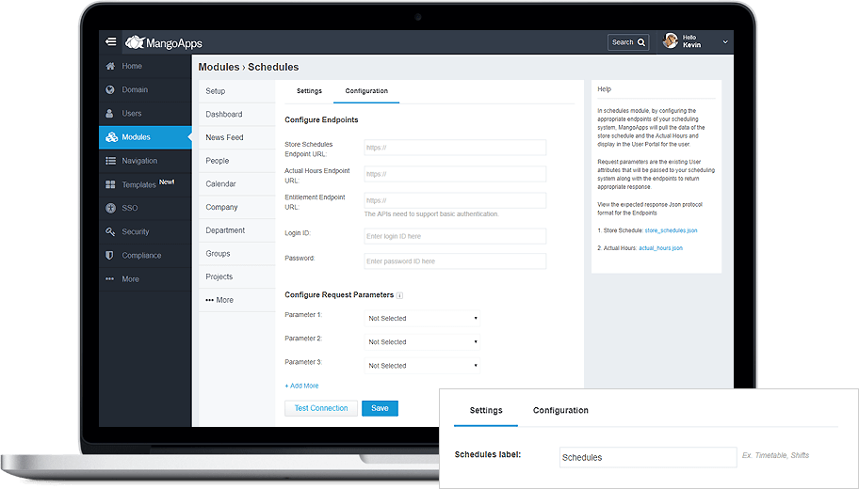The height and width of the screenshot is (489, 859).
Task: Click the Request Parameters info icon
Action: 400,295
